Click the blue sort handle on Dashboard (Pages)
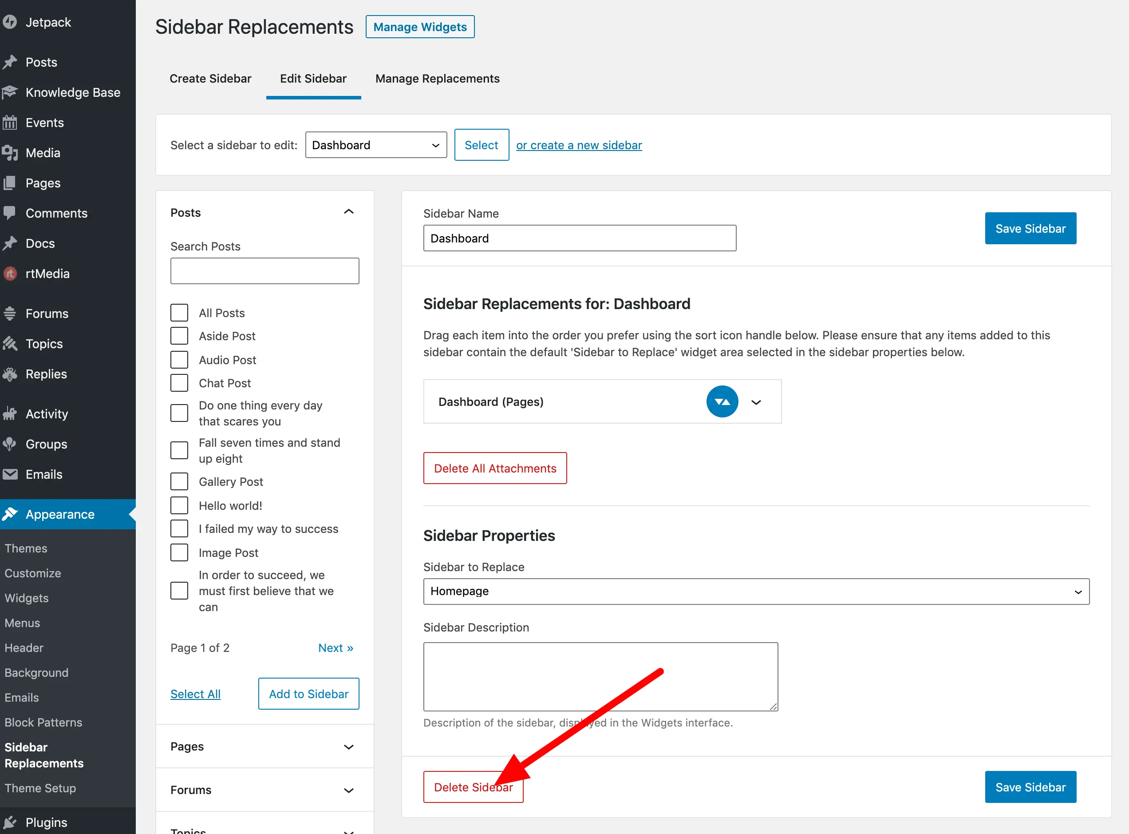The height and width of the screenshot is (834, 1129). coord(722,402)
